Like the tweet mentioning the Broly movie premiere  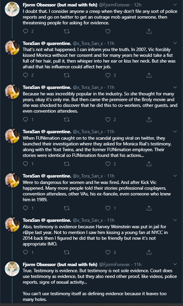pos(108,119)
